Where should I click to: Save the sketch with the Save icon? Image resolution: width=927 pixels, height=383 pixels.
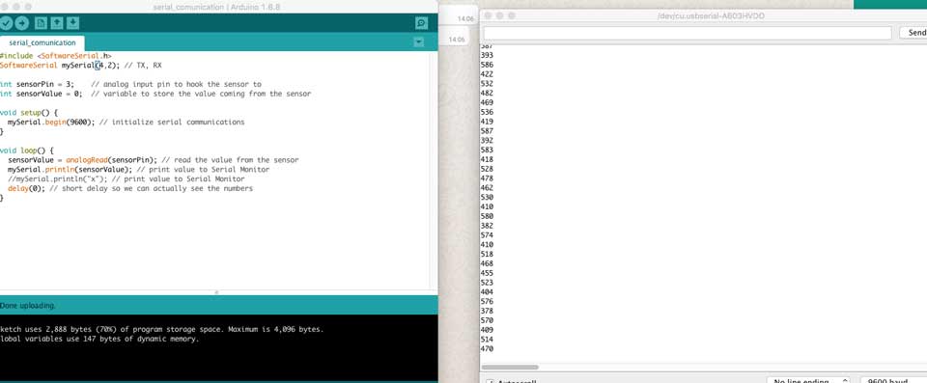coord(72,23)
